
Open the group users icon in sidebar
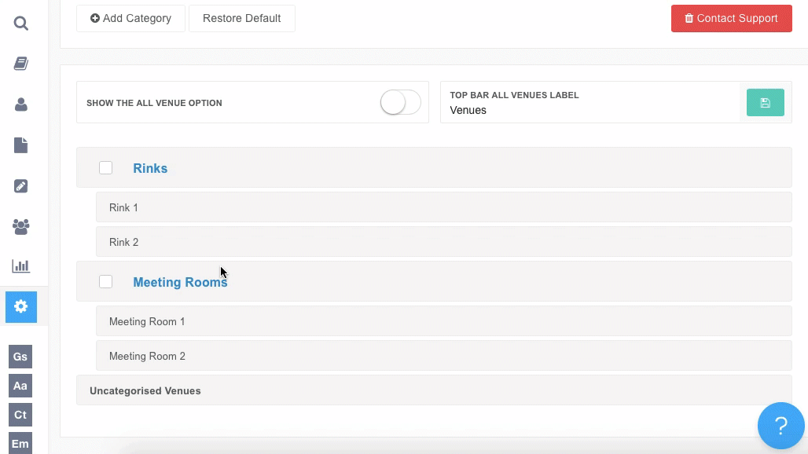coord(21,227)
